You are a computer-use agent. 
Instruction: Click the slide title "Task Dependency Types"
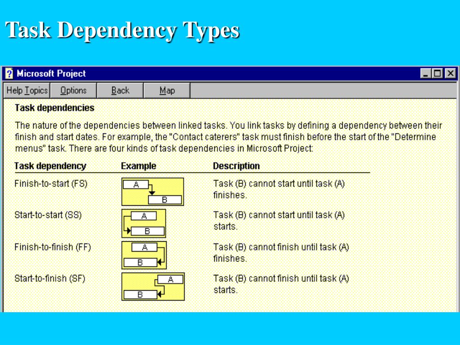coord(122,31)
